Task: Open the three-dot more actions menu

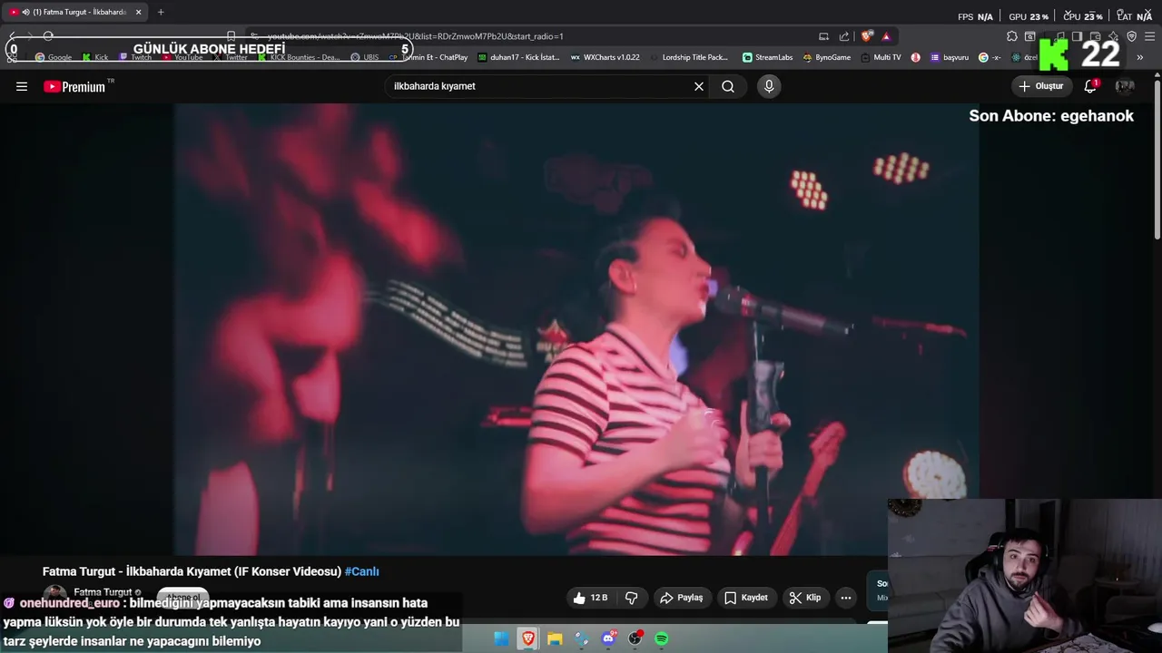Action: pyautogui.click(x=846, y=598)
